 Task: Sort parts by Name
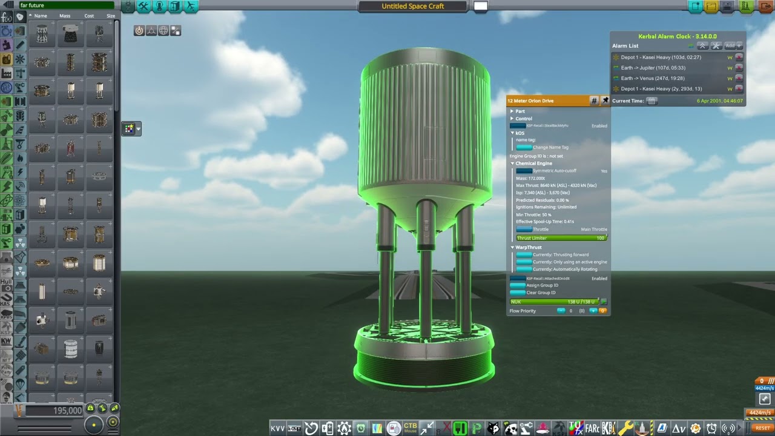[x=41, y=16]
